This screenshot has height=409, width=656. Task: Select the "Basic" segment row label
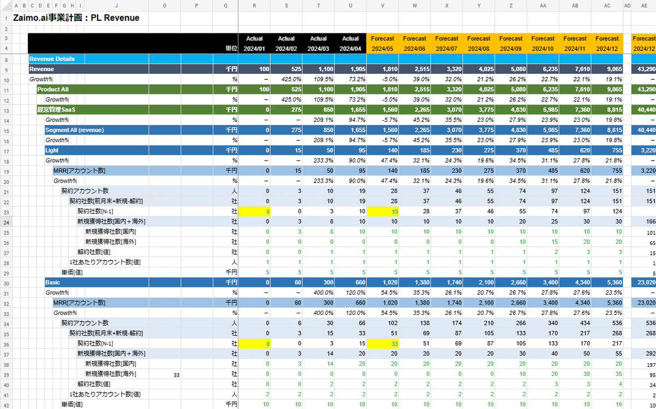(x=52, y=282)
